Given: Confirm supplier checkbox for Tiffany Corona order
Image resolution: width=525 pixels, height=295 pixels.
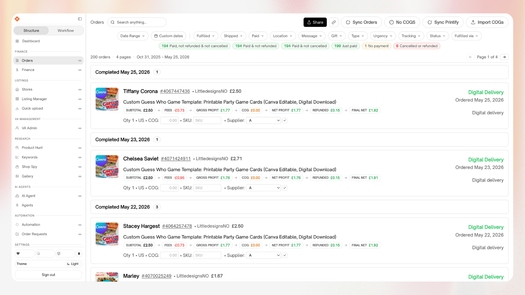Looking at the screenshot, I should tap(285, 120).
